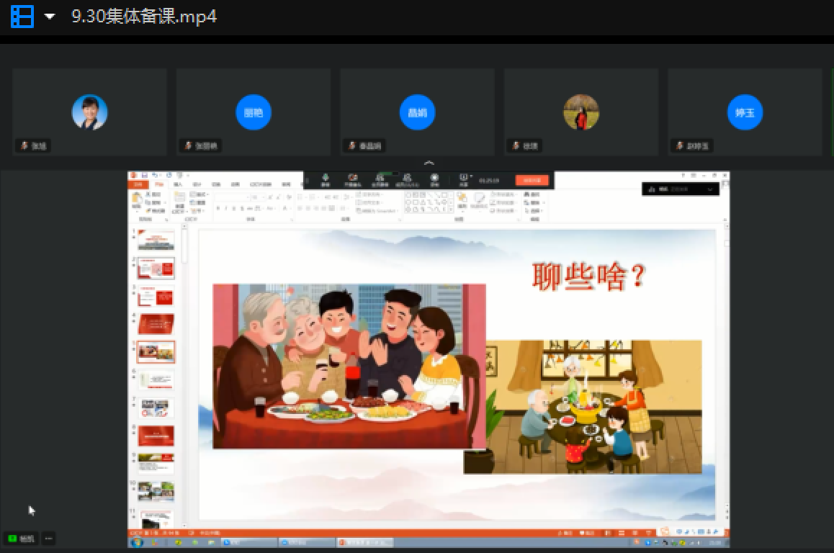The width and height of the screenshot is (834, 553).
Task: Click the share screen icon in the meeting toolbar
Action: (x=380, y=179)
